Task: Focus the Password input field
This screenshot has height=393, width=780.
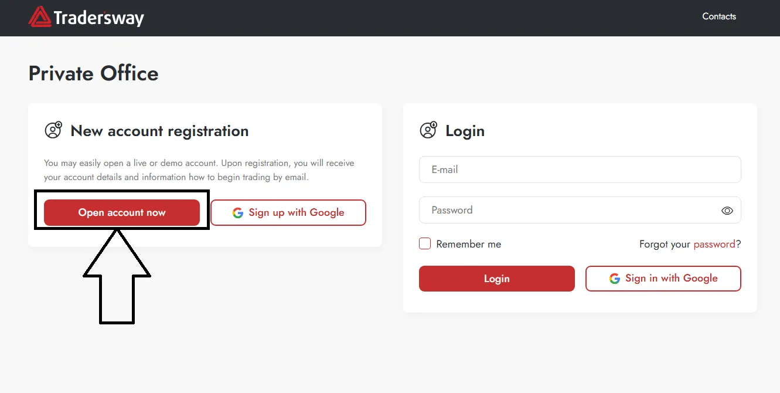Action: (568, 210)
